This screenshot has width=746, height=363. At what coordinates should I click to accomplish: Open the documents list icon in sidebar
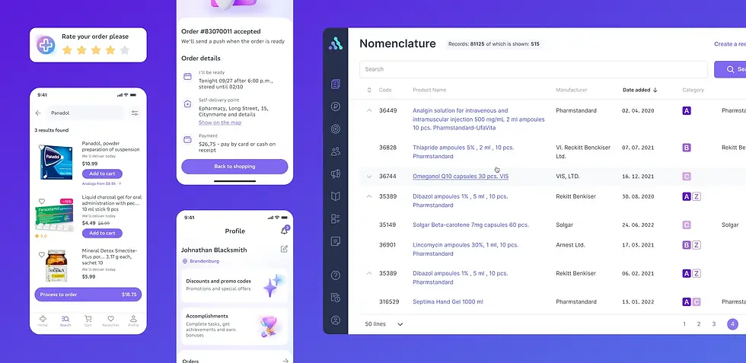[x=336, y=84]
